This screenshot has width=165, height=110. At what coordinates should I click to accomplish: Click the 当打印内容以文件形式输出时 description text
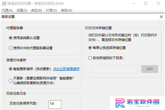point(123,37)
